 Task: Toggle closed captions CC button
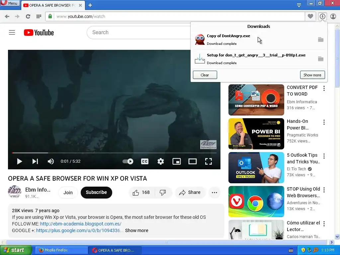pos(145,161)
